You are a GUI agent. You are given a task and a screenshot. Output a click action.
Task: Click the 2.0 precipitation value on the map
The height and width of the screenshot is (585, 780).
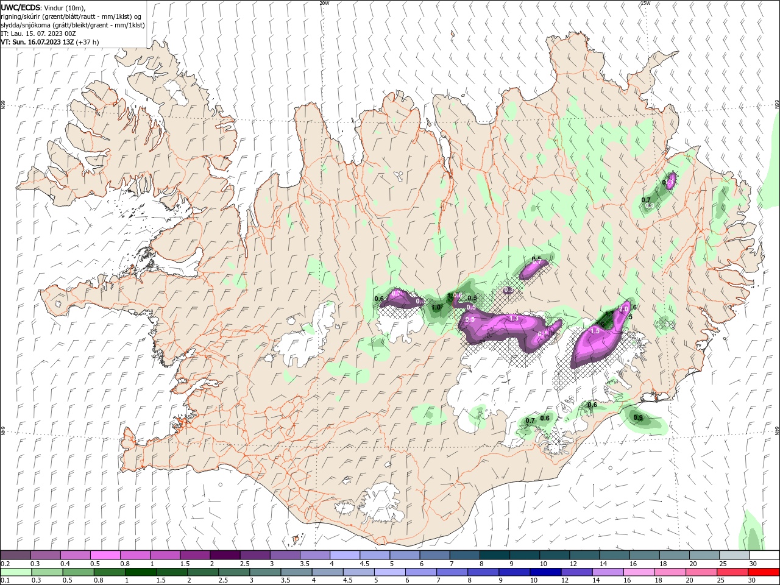[x=623, y=310]
